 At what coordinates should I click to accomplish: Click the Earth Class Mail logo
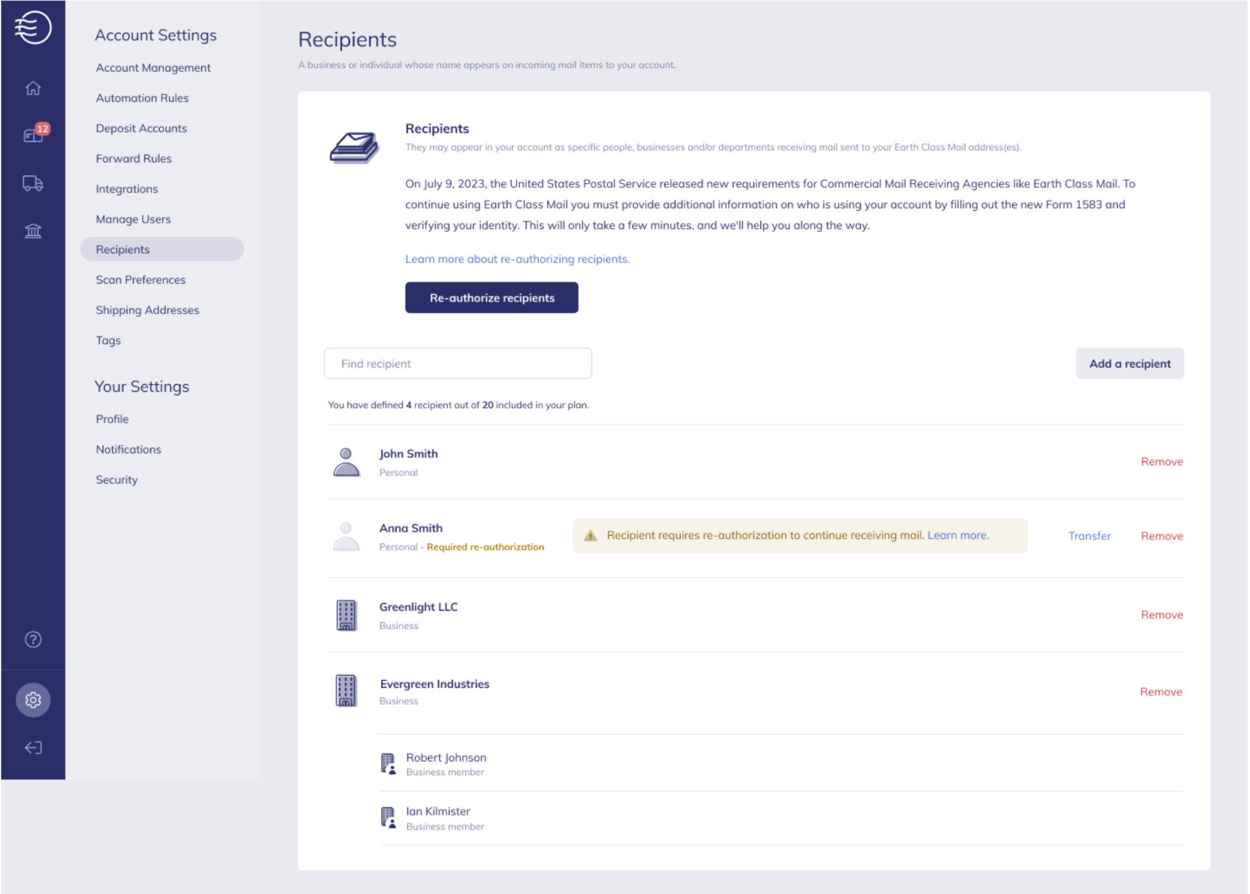click(33, 27)
